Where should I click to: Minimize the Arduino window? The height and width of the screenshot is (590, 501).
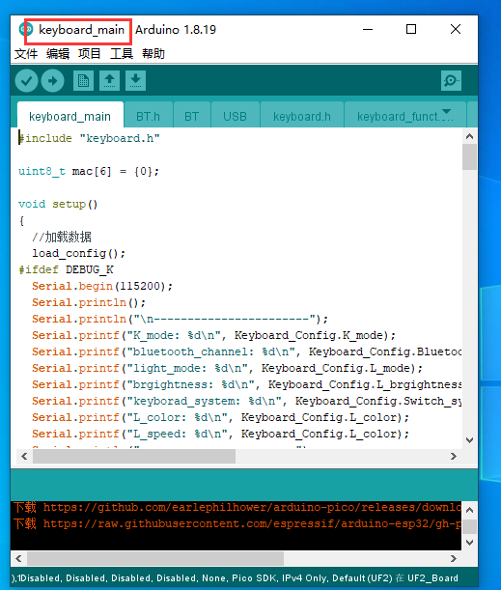(x=368, y=29)
